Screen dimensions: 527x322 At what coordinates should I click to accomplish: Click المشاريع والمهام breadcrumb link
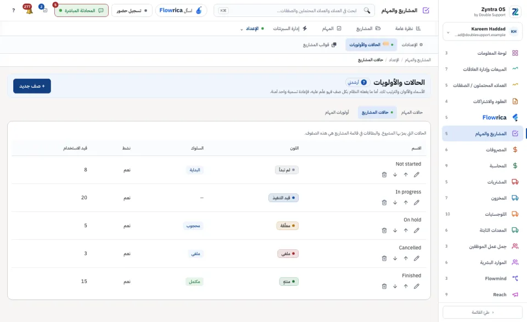tap(418, 60)
